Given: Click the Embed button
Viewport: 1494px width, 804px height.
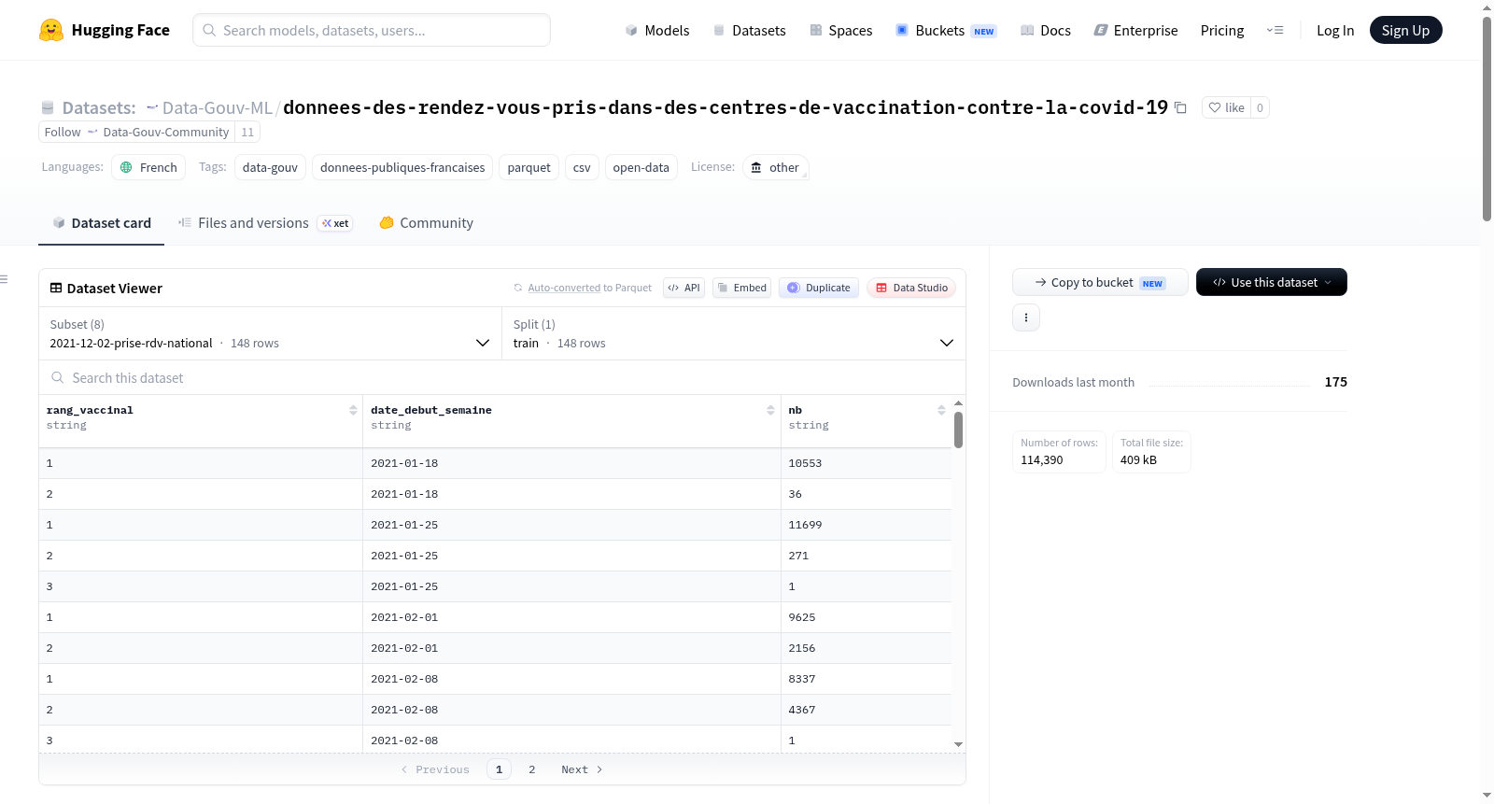Looking at the screenshot, I should click(x=742, y=288).
